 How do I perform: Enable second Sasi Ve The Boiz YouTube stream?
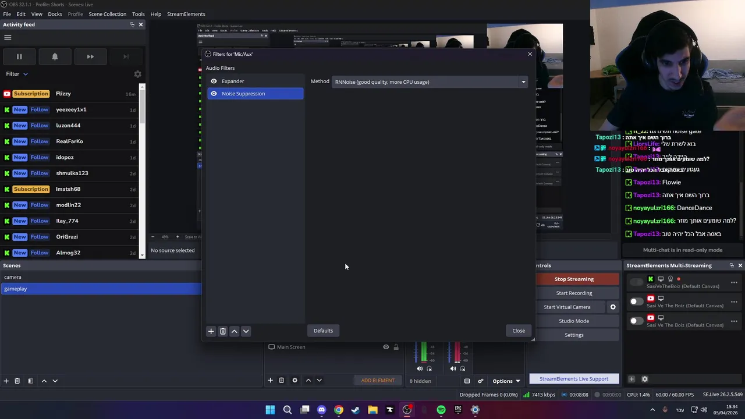pos(637,321)
